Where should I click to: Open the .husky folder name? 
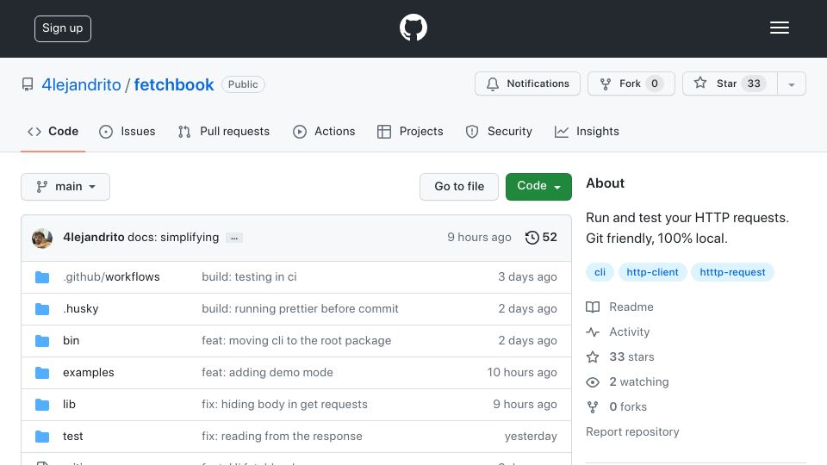81,309
